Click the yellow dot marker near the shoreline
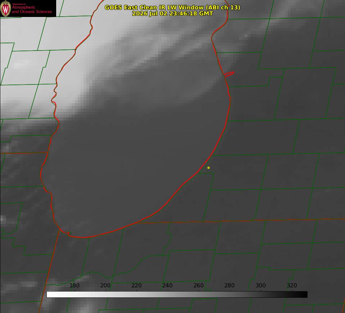 (x=208, y=168)
